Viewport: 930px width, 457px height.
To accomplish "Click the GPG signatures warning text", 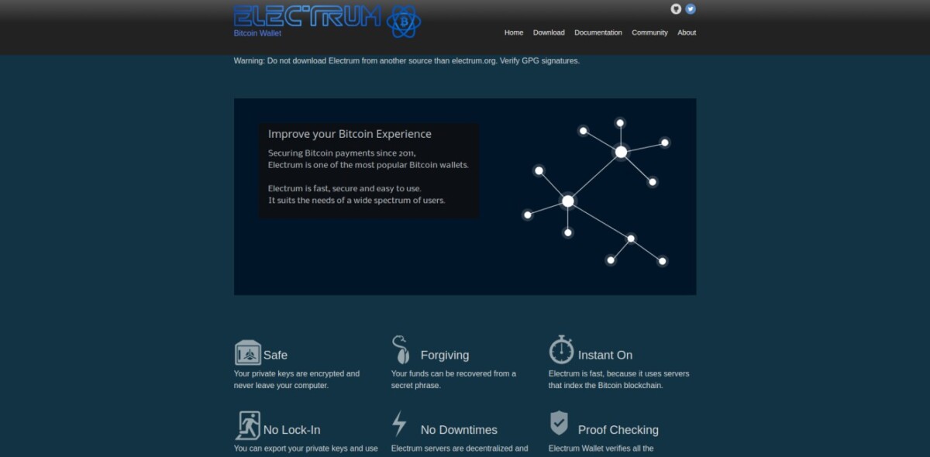I will click(406, 60).
